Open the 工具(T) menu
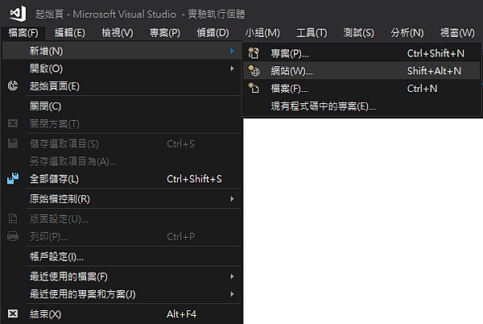Viewport: 483px width, 324px height. 312,33
